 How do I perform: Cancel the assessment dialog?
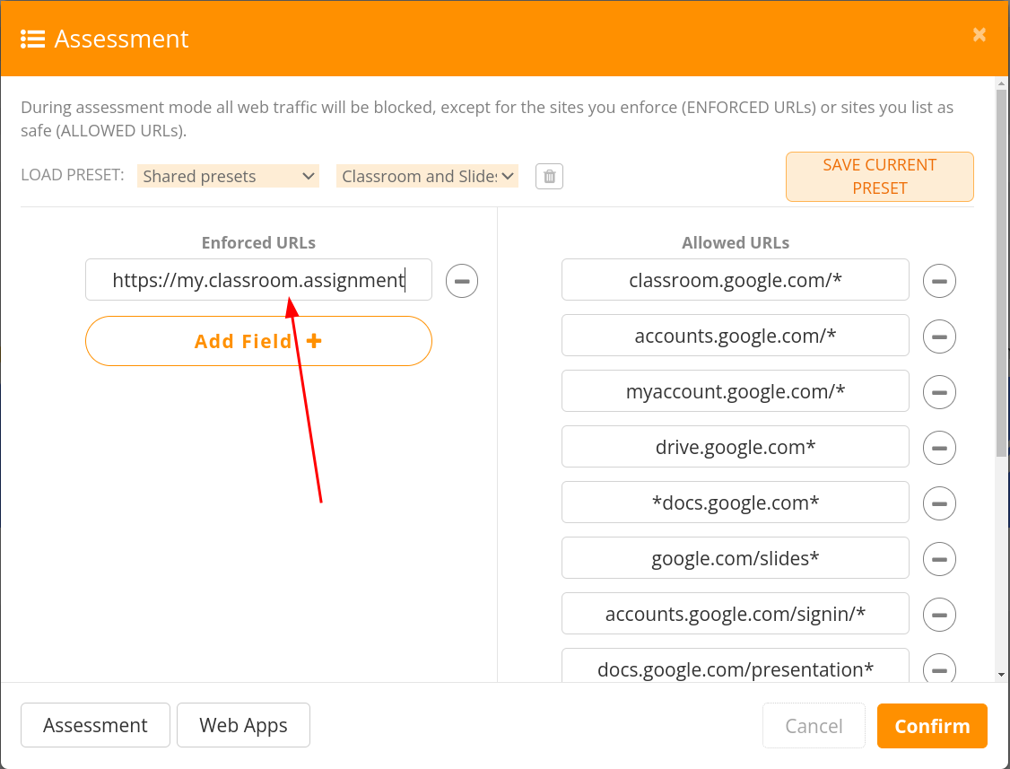coord(814,726)
